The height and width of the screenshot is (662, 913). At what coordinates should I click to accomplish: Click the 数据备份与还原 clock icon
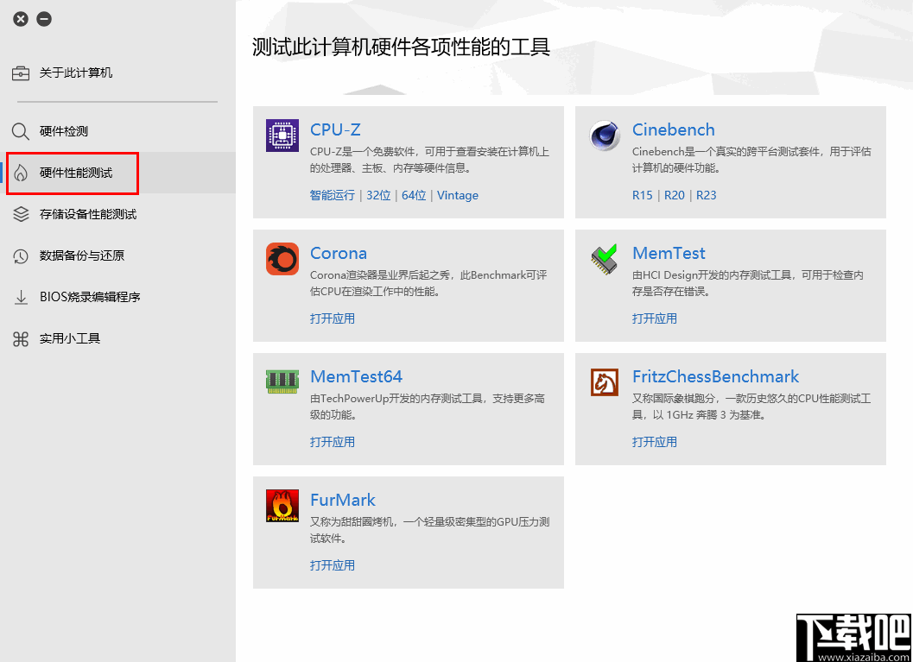pos(20,255)
